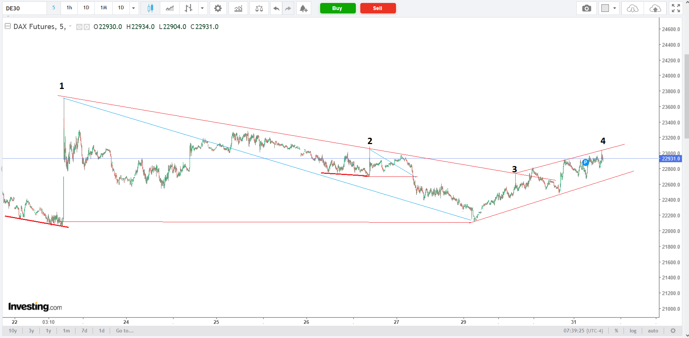The width and height of the screenshot is (689, 338).
Task: Collapse the DAX Futures legend box
Action: click(7, 26)
